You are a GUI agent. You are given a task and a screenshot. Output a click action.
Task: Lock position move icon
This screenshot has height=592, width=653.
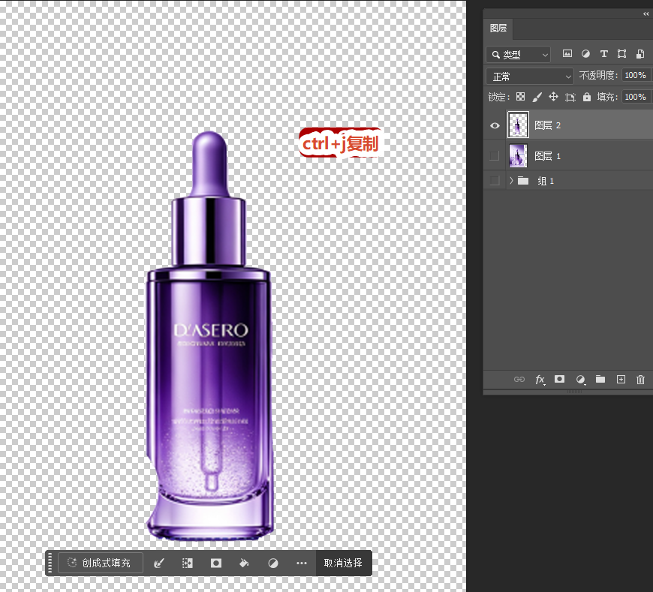[x=553, y=97]
